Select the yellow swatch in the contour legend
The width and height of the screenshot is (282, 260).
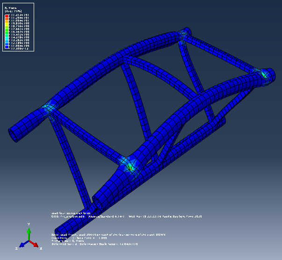coord(7,24)
